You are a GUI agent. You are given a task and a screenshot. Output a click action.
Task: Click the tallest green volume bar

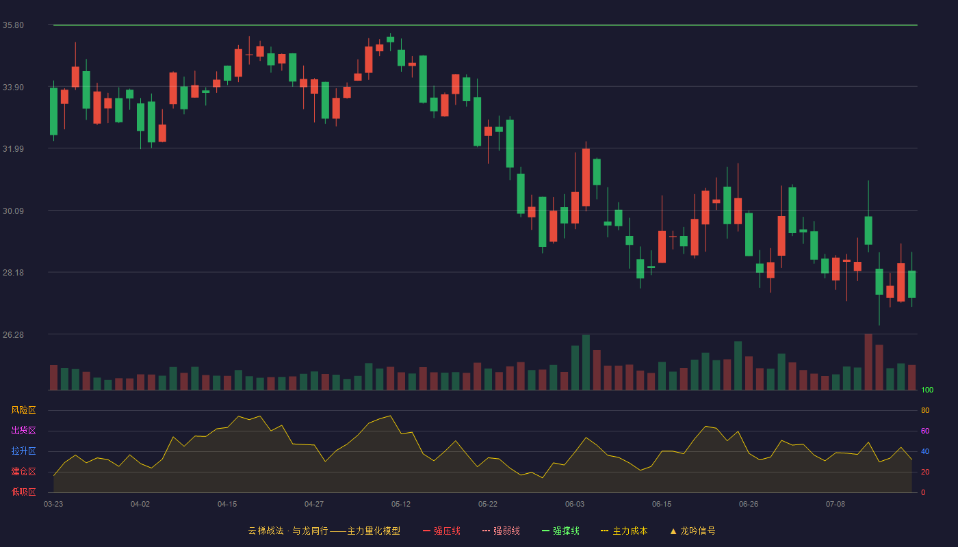click(x=586, y=362)
